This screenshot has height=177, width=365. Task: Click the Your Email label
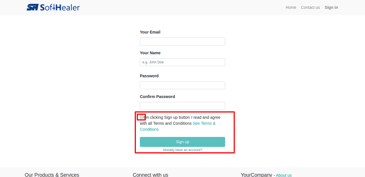(x=150, y=32)
